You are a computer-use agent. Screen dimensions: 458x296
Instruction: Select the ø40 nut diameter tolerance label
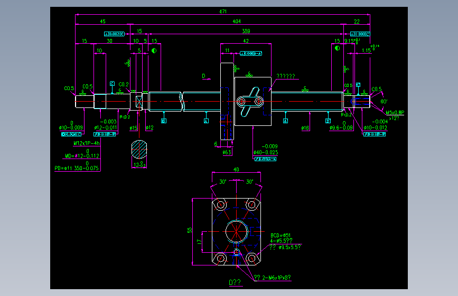[266, 150]
